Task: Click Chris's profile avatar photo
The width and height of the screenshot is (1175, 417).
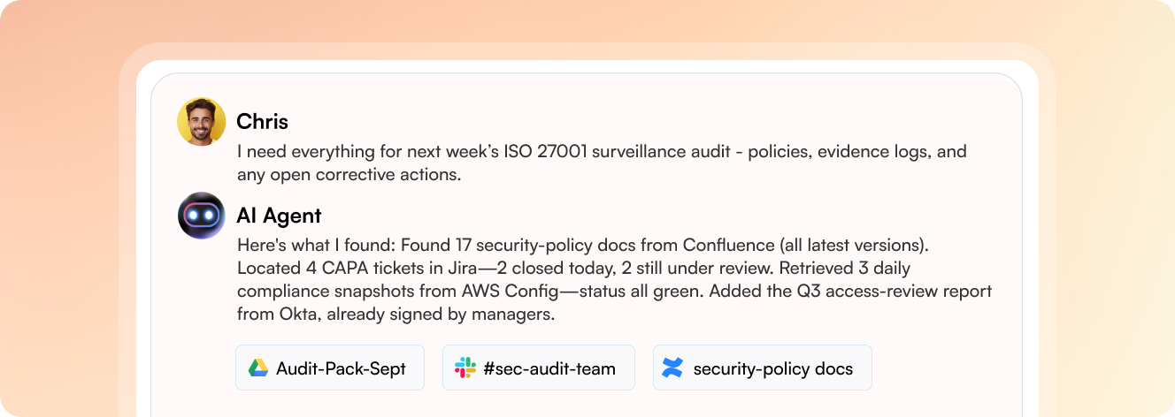Action: point(201,122)
